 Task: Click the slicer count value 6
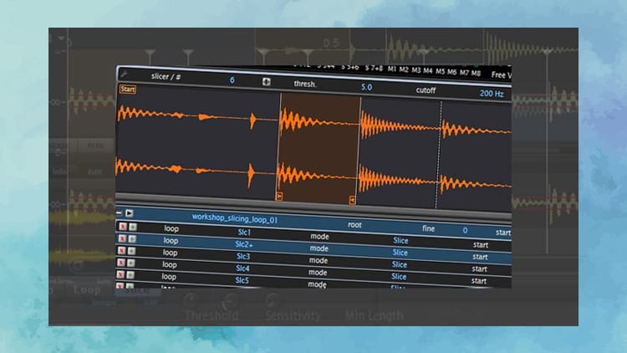(x=232, y=80)
